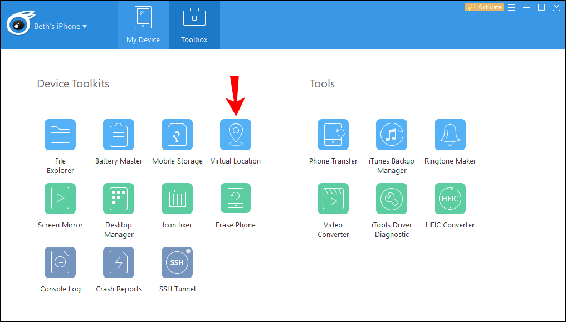Click the Activate button

coord(484,7)
